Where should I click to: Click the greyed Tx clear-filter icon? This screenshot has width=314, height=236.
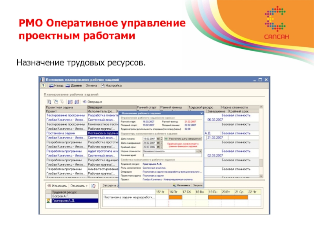pos(62,102)
